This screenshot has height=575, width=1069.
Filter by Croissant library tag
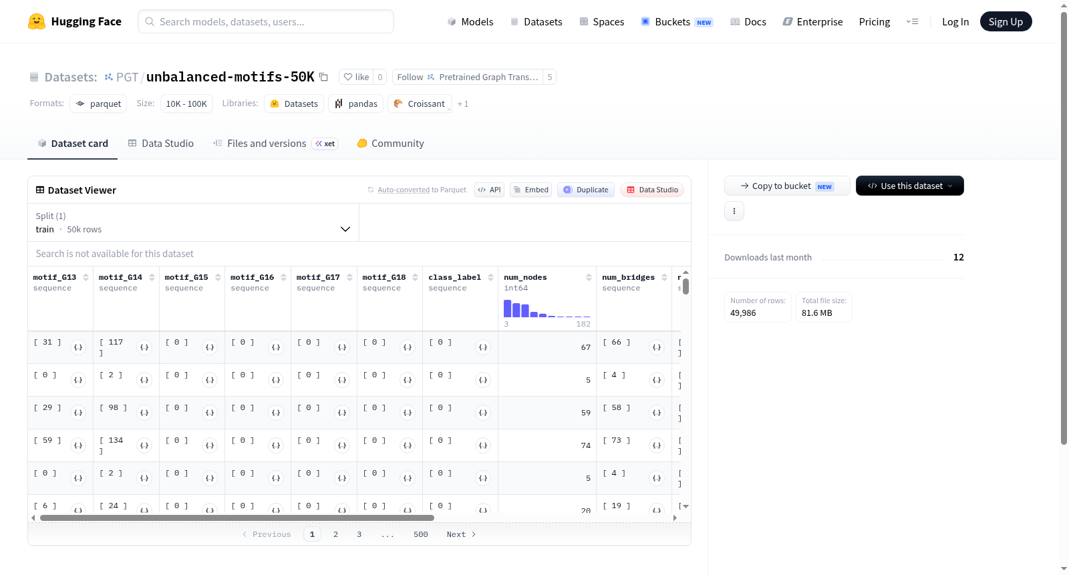coord(420,104)
